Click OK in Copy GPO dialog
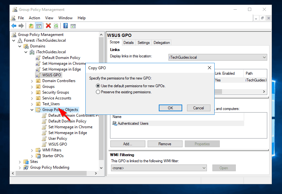 170,108
